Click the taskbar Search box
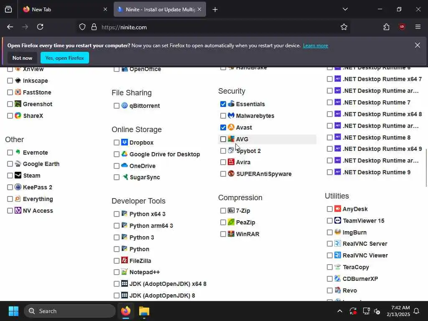Screen dimensions: 428x321 [70, 311]
